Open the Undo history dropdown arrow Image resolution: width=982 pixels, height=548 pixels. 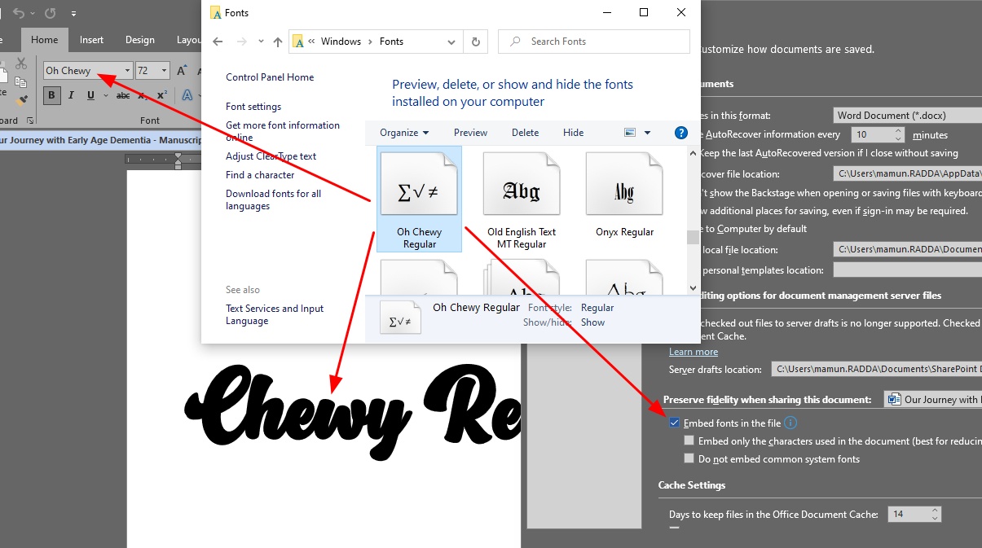32,14
